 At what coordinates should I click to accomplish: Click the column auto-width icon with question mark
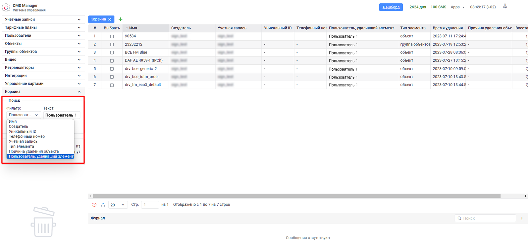click(103, 205)
